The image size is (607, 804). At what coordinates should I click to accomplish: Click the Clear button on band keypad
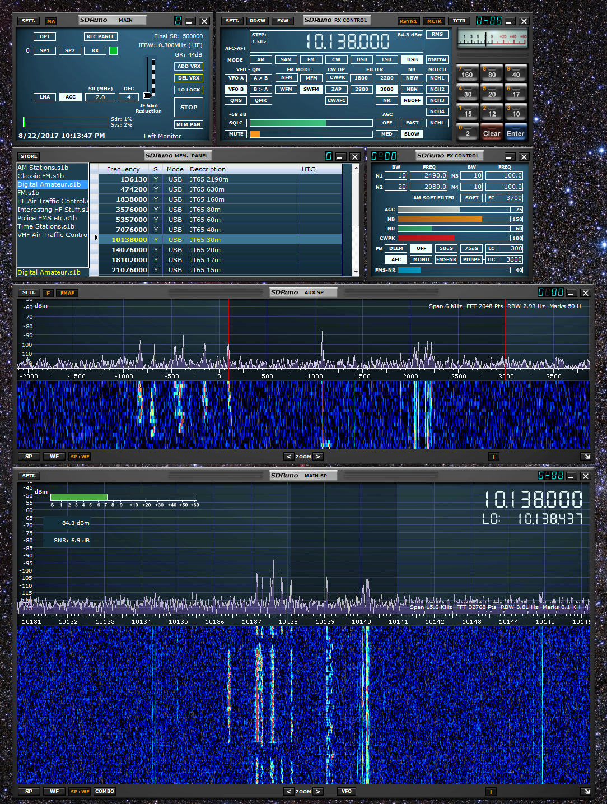(492, 131)
